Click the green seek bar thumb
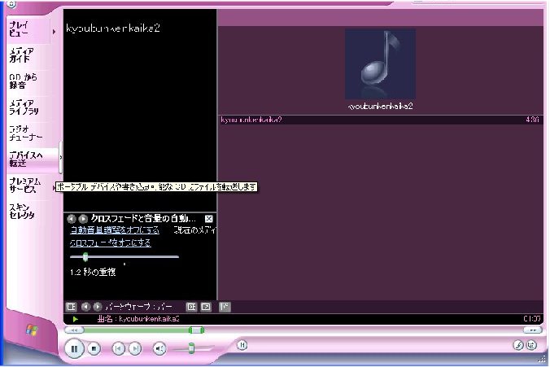This screenshot has height=367, width=550. coord(196,330)
